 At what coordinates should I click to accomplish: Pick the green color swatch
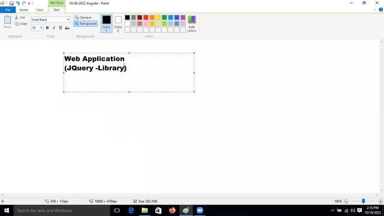pyautogui.click(x=164, y=17)
